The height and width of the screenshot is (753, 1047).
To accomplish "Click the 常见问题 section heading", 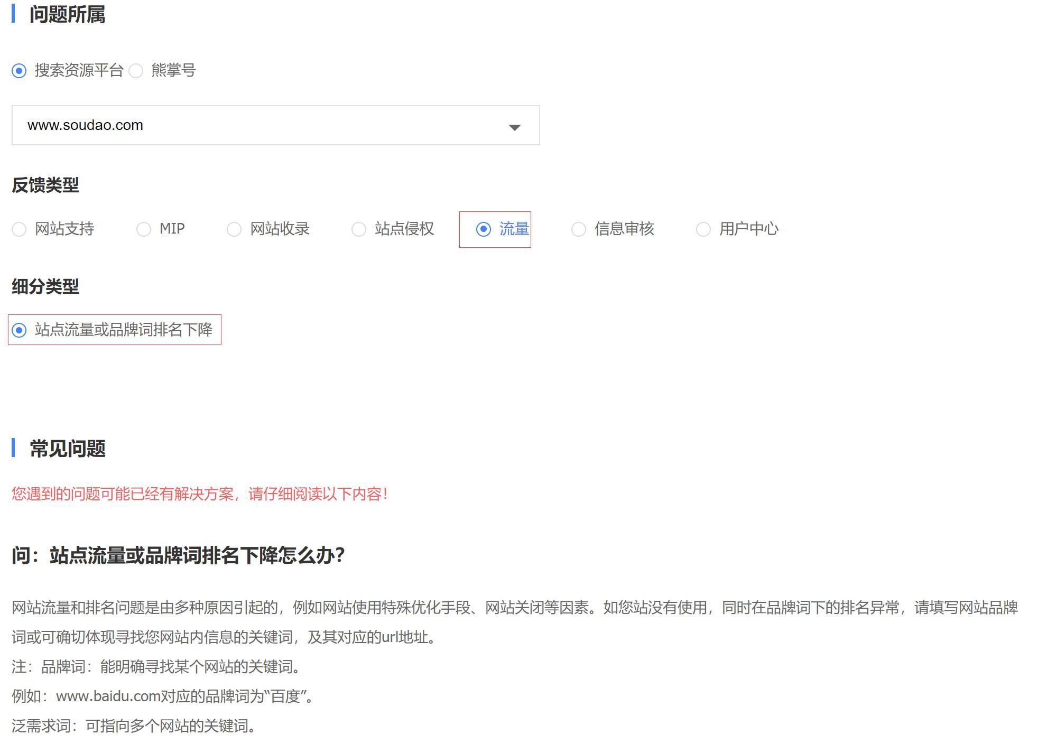I will point(68,449).
